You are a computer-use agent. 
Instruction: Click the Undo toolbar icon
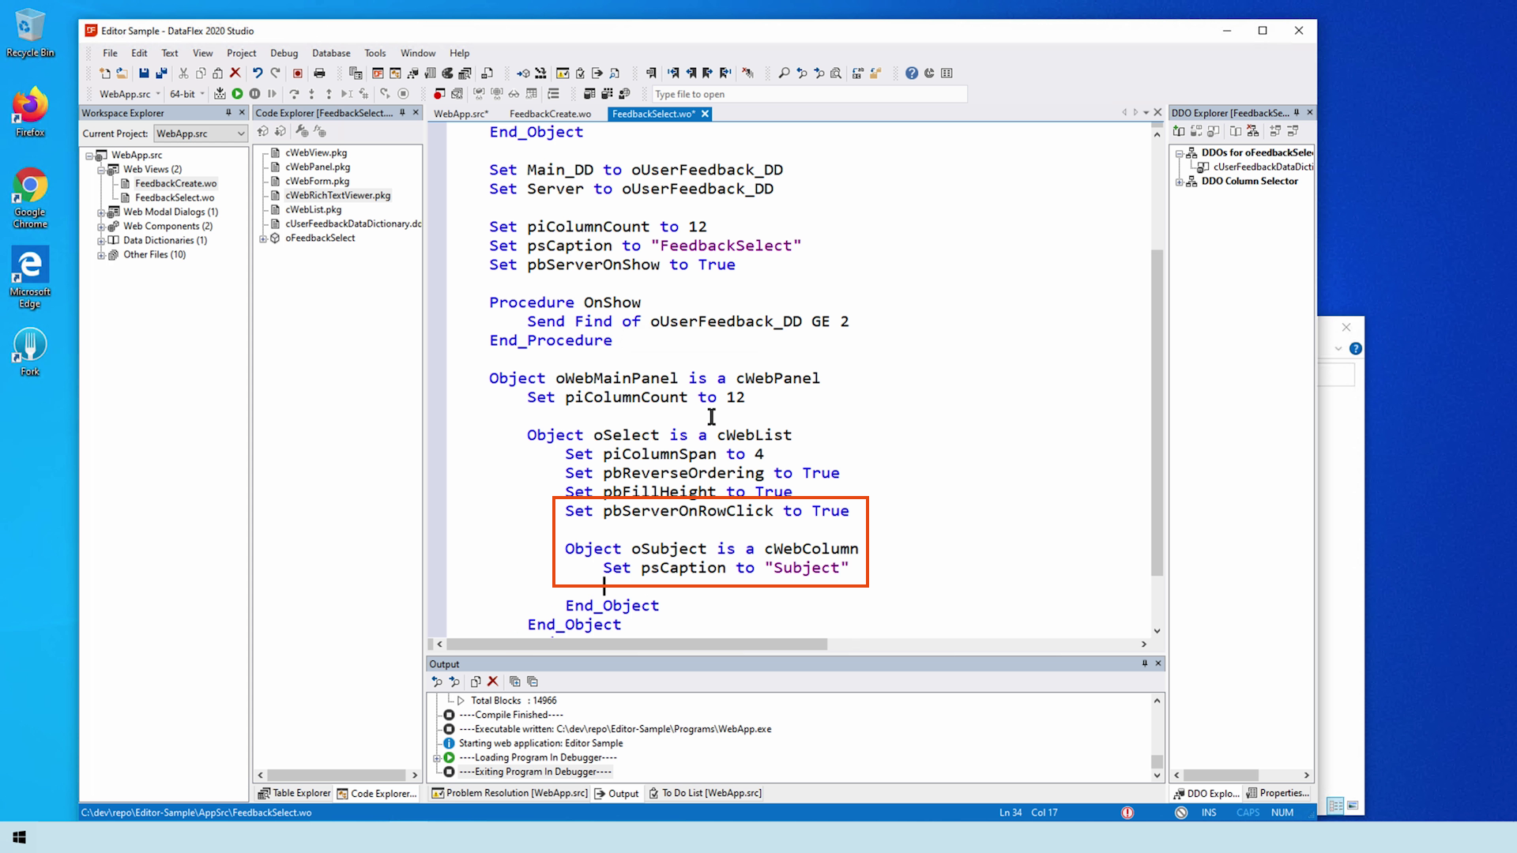(x=258, y=73)
